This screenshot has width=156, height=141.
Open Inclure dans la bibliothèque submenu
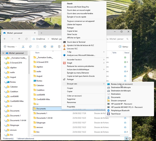click(x=84, y=69)
